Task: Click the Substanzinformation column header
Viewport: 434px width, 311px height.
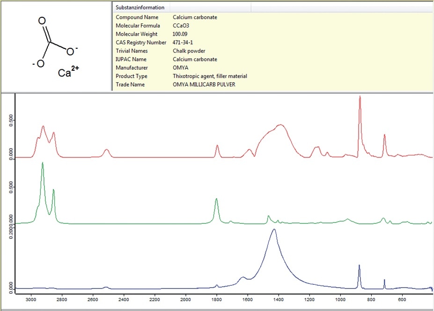Action: [141, 7]
